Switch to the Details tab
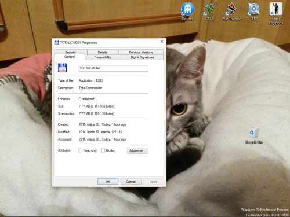 [x=103, y=52]
